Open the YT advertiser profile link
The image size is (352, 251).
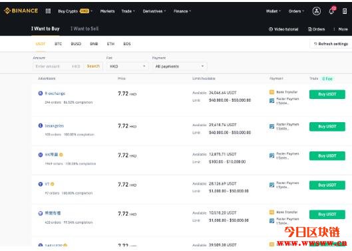click(x=47, y=184)
